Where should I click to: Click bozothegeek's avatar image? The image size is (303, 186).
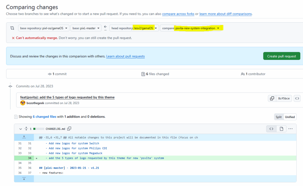[x=23, y=103]
